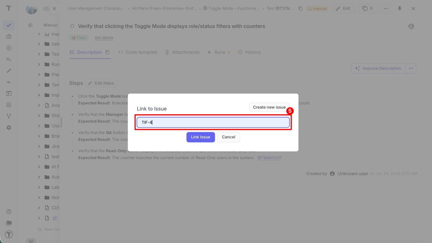Click the copy icon beside the Description tab

coord(107,52)
